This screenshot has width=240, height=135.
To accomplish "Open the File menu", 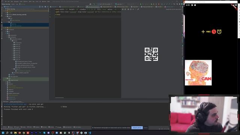I will point(6,1).
